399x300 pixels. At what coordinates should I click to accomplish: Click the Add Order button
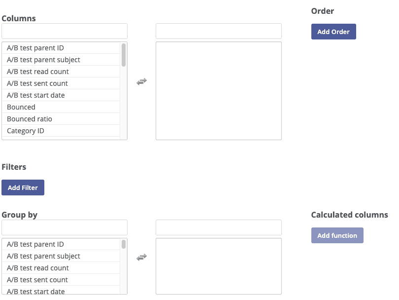[x=333, y=32]
